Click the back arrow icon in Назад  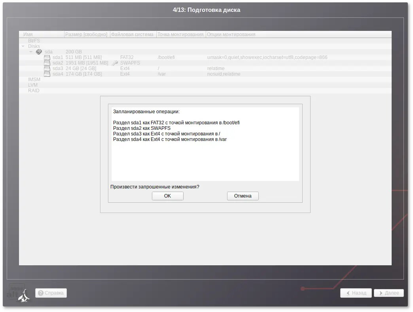click(348, 293)
